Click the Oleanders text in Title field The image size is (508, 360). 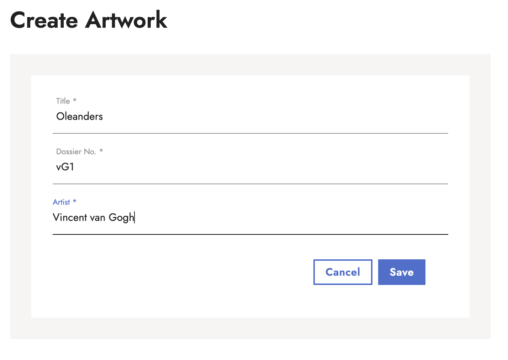point(79,117)
